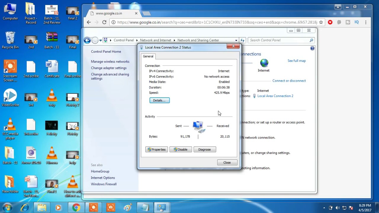Viewport: 379px width, 213px height.
Task: Click the network tray icon
Action: (x=344, y=208)
